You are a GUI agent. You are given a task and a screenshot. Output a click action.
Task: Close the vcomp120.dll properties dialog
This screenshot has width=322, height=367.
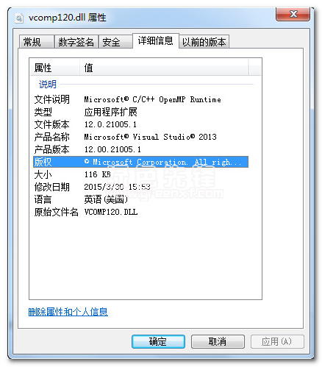pyautogui.click(x=293, y=14)
